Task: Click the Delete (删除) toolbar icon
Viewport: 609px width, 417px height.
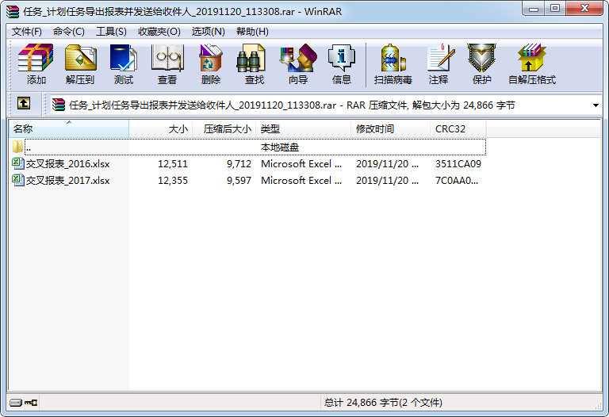Action: pyautogui.click(x=211, y=64)
